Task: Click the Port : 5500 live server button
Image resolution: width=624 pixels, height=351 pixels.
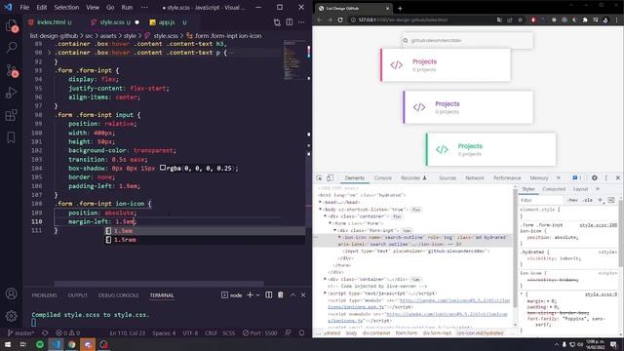Action: click(x=259, y=332)
